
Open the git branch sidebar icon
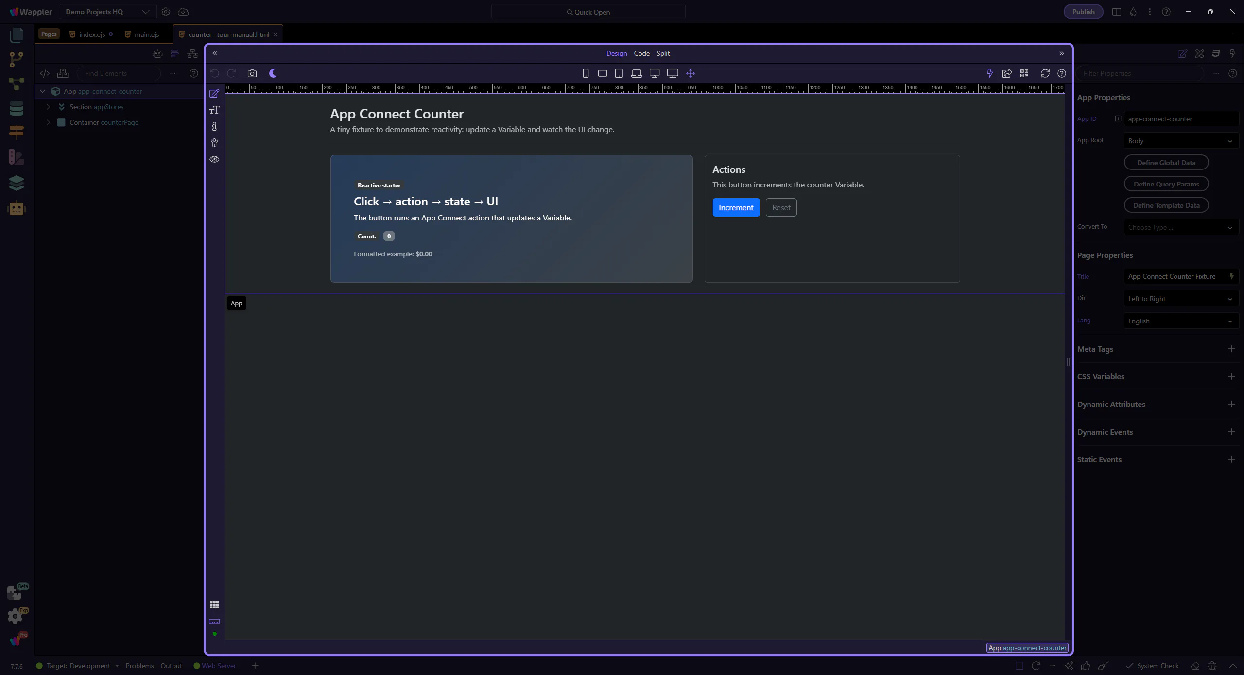click(16, 59)
